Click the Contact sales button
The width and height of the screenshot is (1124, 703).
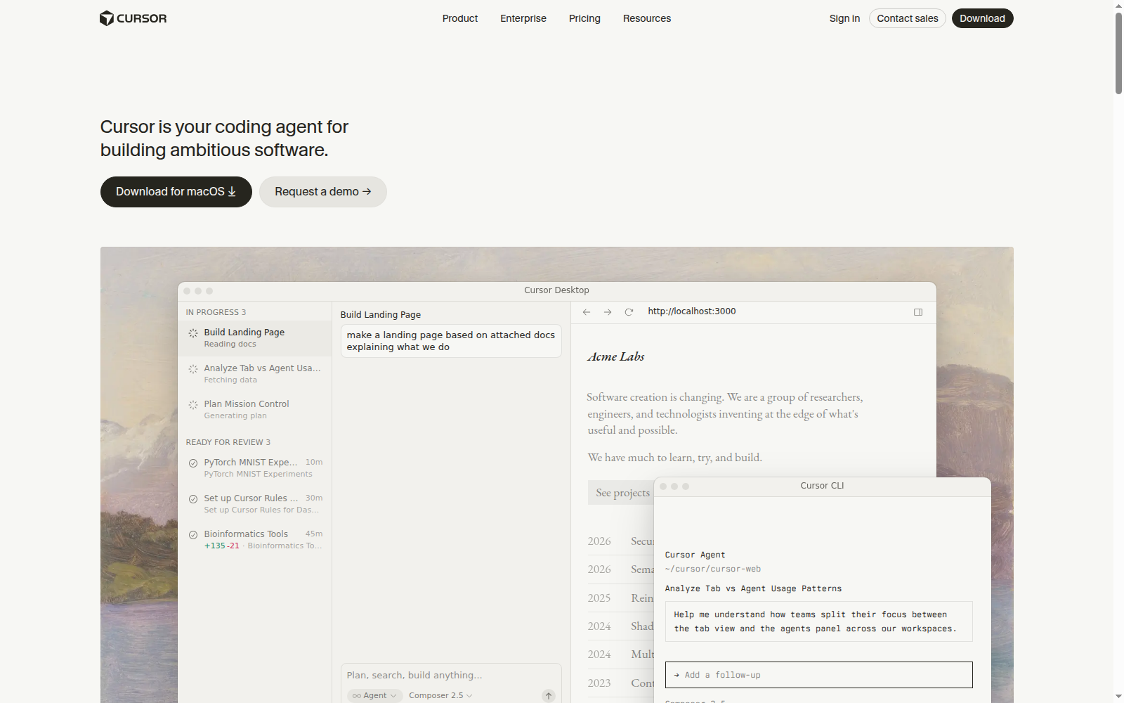pyautogui.click(x=908, y=18)
